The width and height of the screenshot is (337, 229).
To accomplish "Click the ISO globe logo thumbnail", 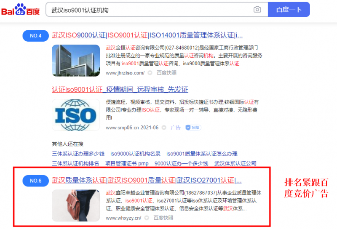I will (73, 115).
